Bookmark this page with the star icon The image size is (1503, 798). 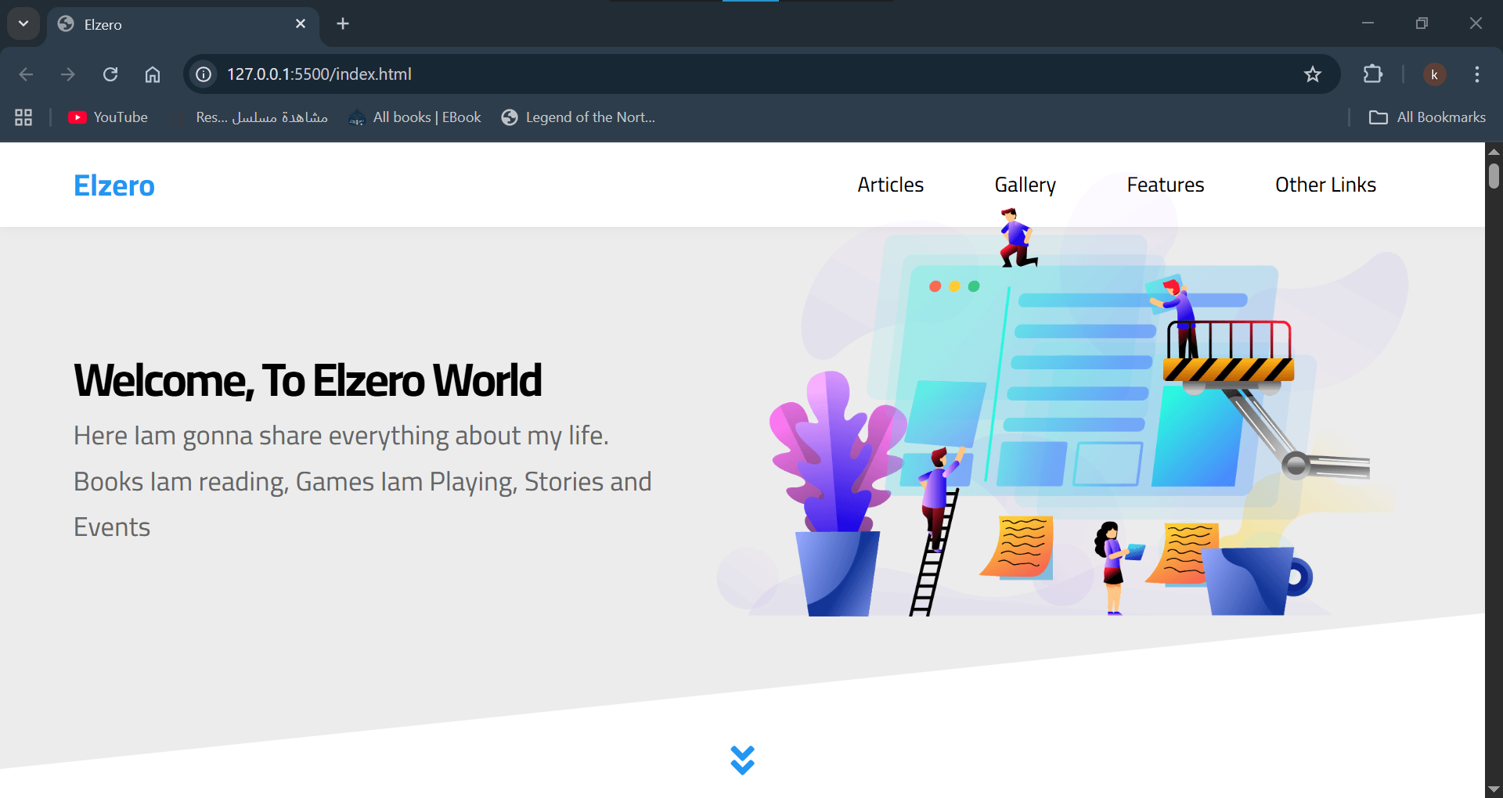click(1312, 74)
